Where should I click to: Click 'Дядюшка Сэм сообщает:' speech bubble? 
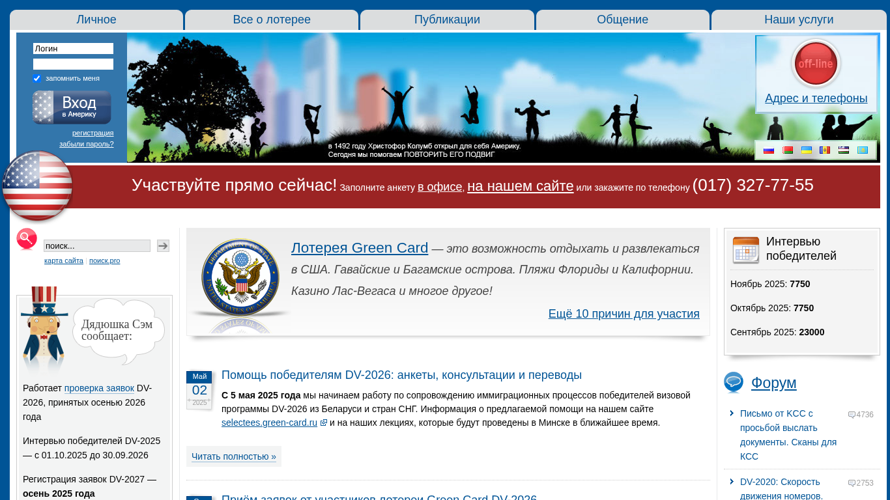click(119, 331)
